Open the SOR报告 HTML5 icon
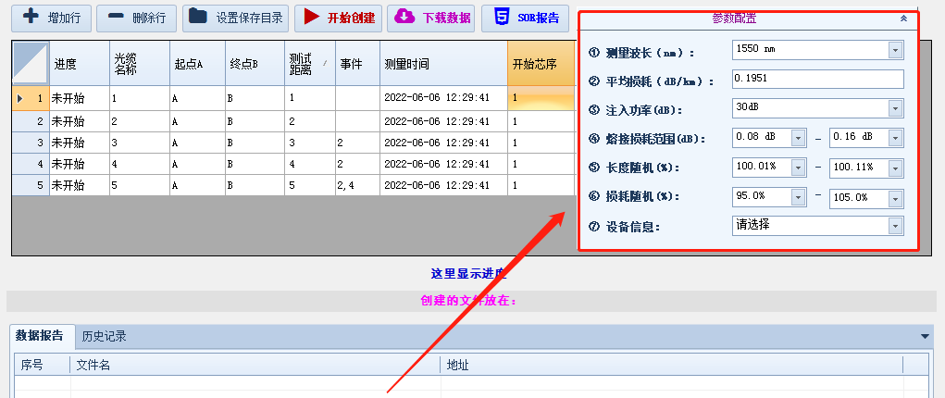This screenshot has width=945, height=398. pyautogui.click(x=501, y=17)
